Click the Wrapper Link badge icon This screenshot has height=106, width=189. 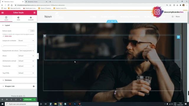pyautogui.click(x=34, y=86)
